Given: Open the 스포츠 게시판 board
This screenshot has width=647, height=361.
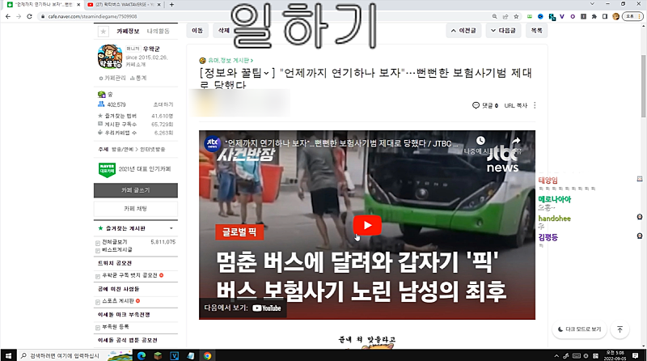Looking at the screenshot, I should [118, 300].
